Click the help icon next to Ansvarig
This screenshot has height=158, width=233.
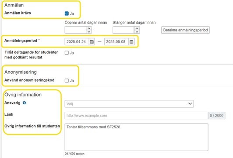coord(24,103)
